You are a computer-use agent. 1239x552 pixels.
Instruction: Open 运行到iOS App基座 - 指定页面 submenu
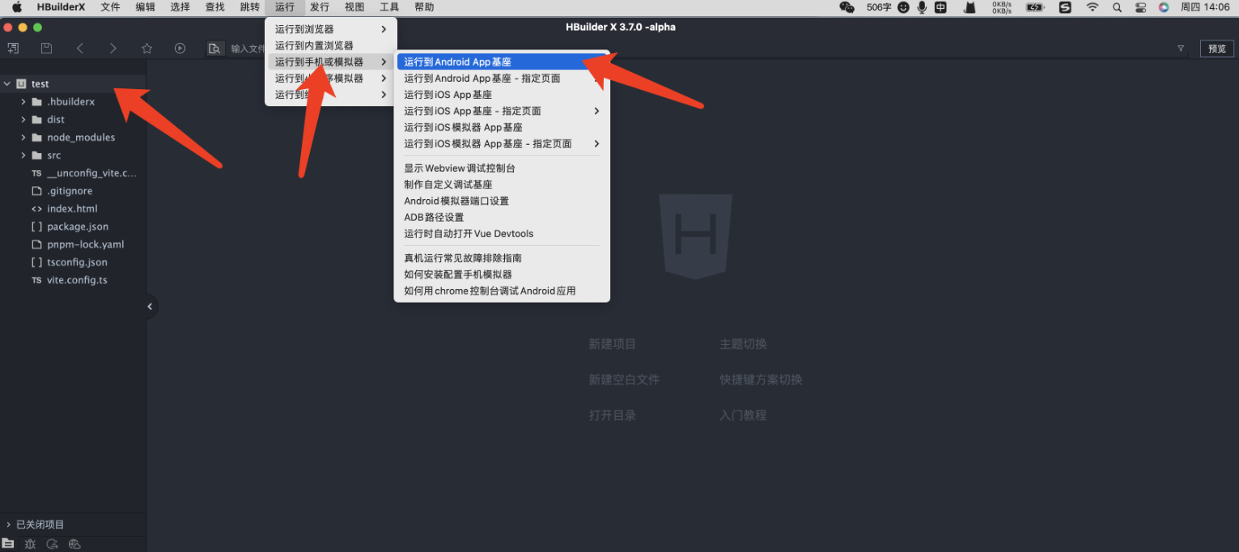[x=502, y=111]
